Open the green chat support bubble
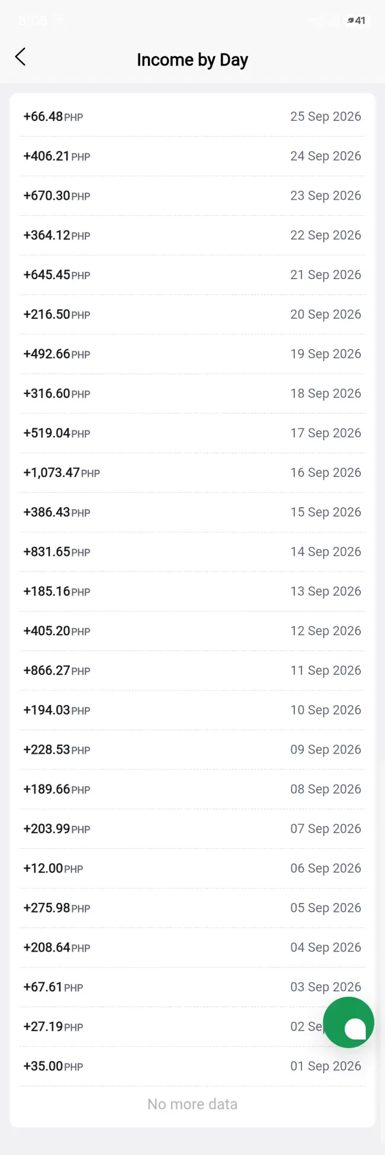Image resolution: width=385 pixels, height=1155 pixels. [348, 1022]
